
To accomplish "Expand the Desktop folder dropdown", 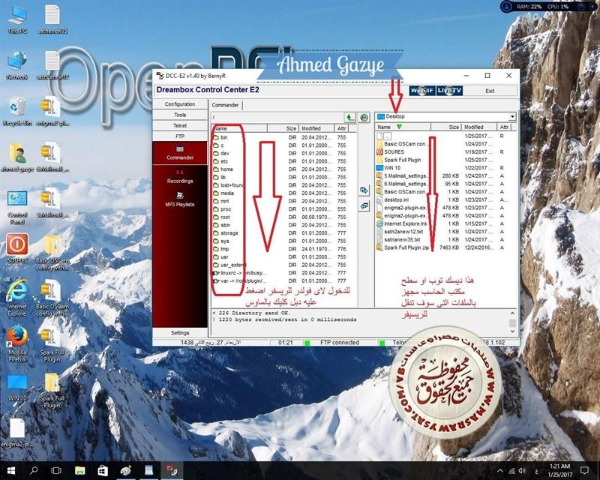I will coord(512,116).
